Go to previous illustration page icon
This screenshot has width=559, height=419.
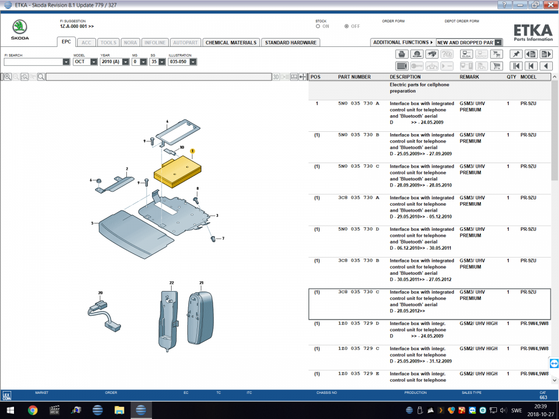(x=531, y=54)
